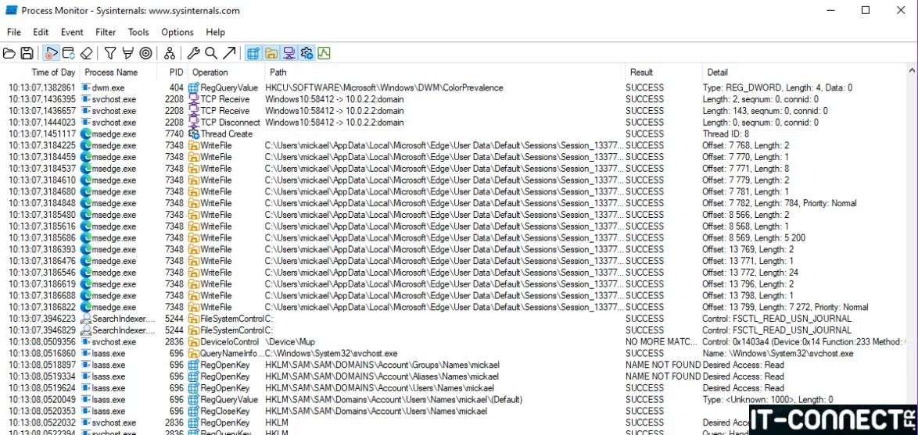
Task: Select detail 'Offset: 7 782, Length: 784'
Action: tap(751, 203)
